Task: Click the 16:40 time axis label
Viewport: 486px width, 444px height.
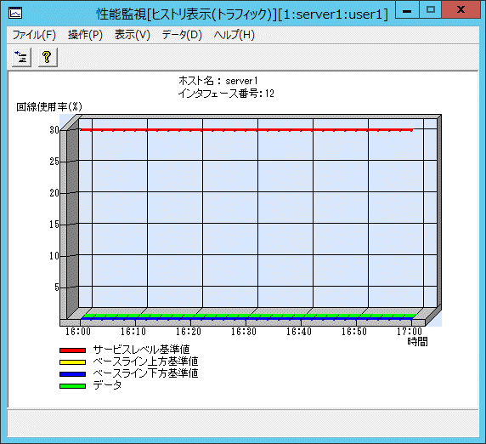Action: click(299, 332)
